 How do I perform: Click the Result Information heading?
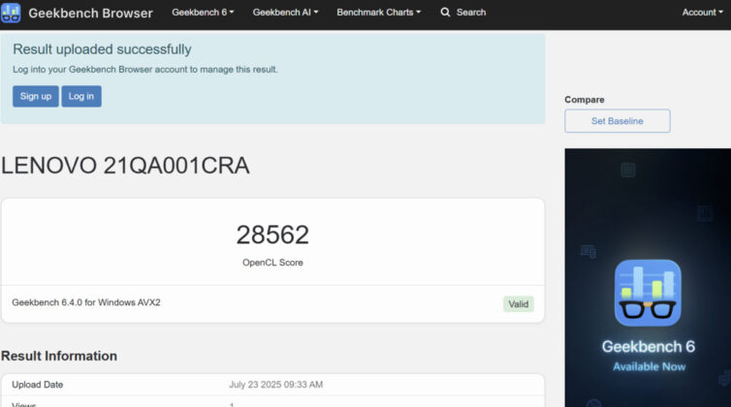[x=59, y=356]
